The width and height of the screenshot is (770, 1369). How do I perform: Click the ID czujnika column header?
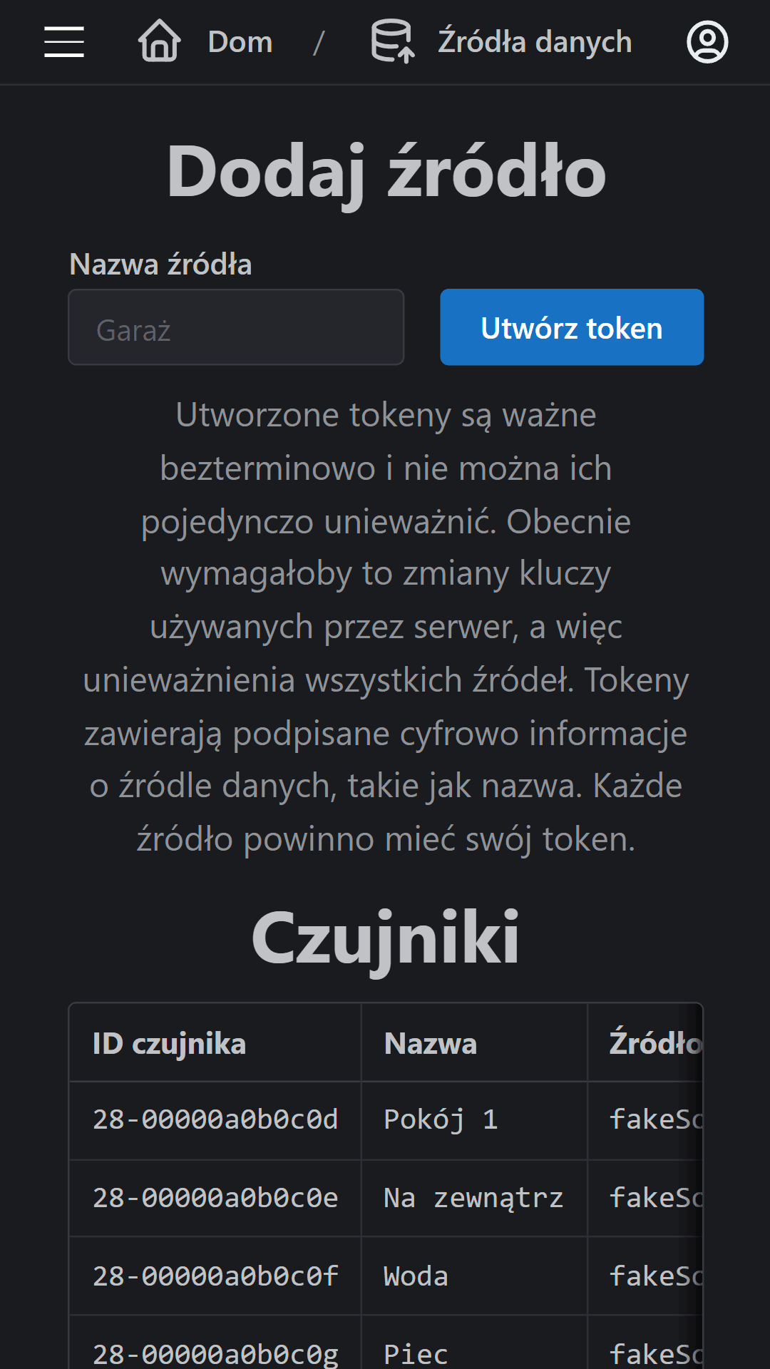click(x=170, y=1043)
